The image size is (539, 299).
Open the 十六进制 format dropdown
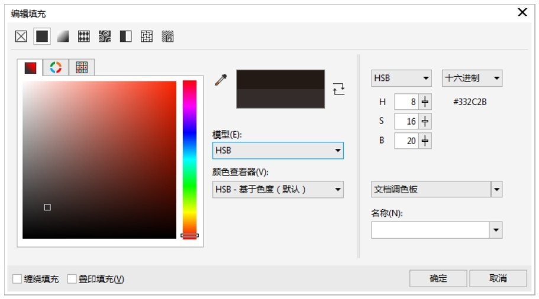[472, 78]
